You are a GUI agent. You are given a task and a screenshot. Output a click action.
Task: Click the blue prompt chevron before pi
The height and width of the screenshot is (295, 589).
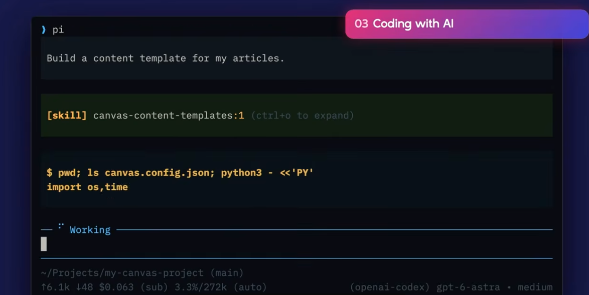tap(44, 30)
